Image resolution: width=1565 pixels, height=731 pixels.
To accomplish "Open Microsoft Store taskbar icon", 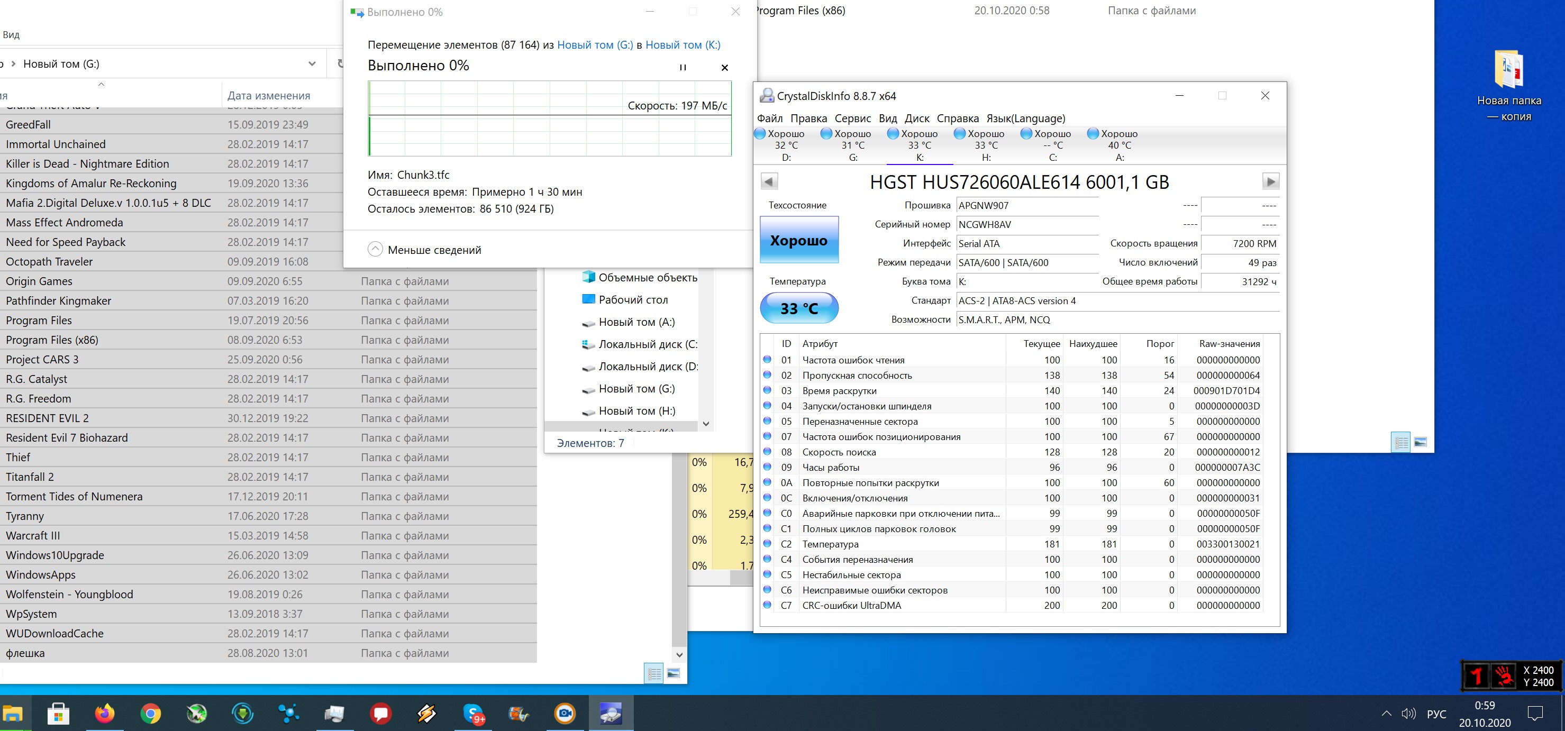I will 58,714.
